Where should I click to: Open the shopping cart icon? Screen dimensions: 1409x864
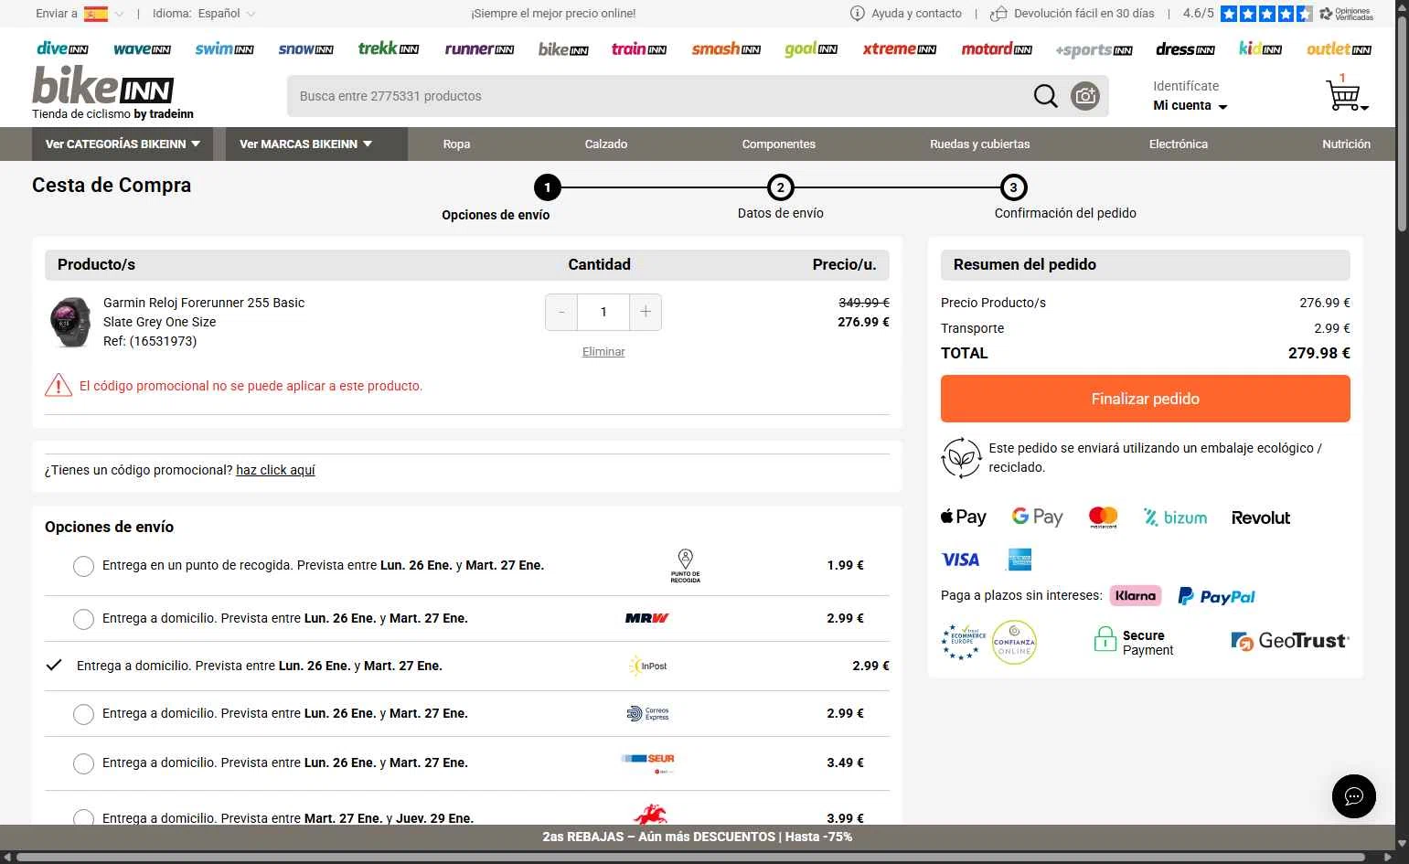[x=1344, y=94]
